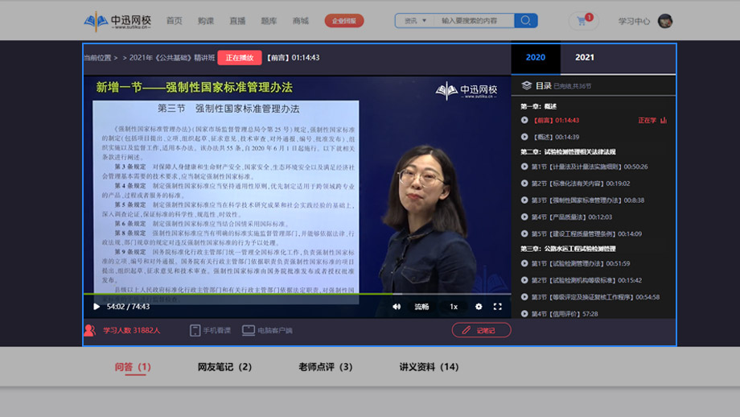Open the shopping cart icon
This screenshot has width=740, height=417.
click(582, 21)
